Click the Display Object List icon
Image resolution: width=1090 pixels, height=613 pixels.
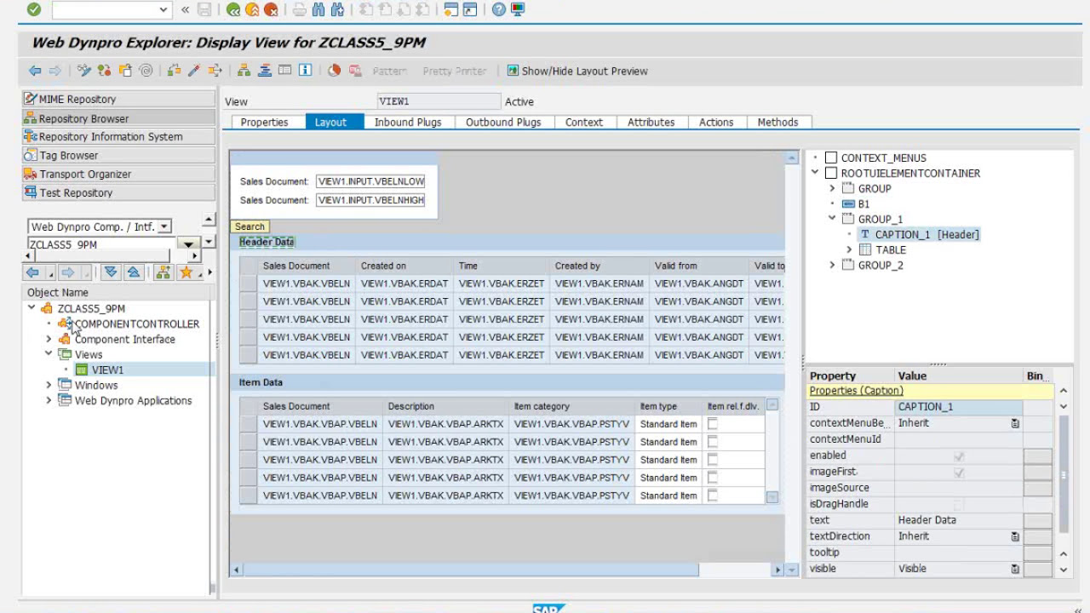pyautogui.click(x=244, y=71)
